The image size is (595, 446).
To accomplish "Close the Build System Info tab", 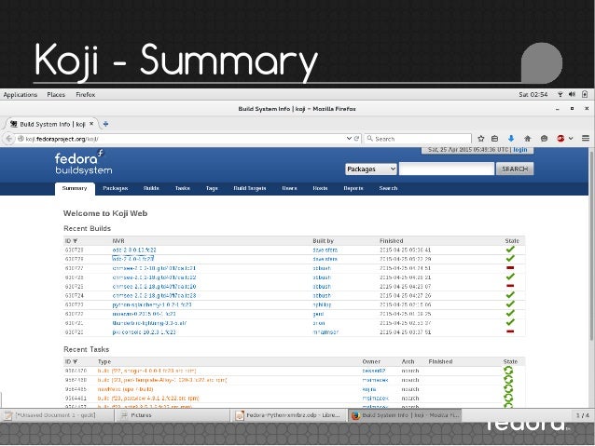I will (x=91, y=124).
